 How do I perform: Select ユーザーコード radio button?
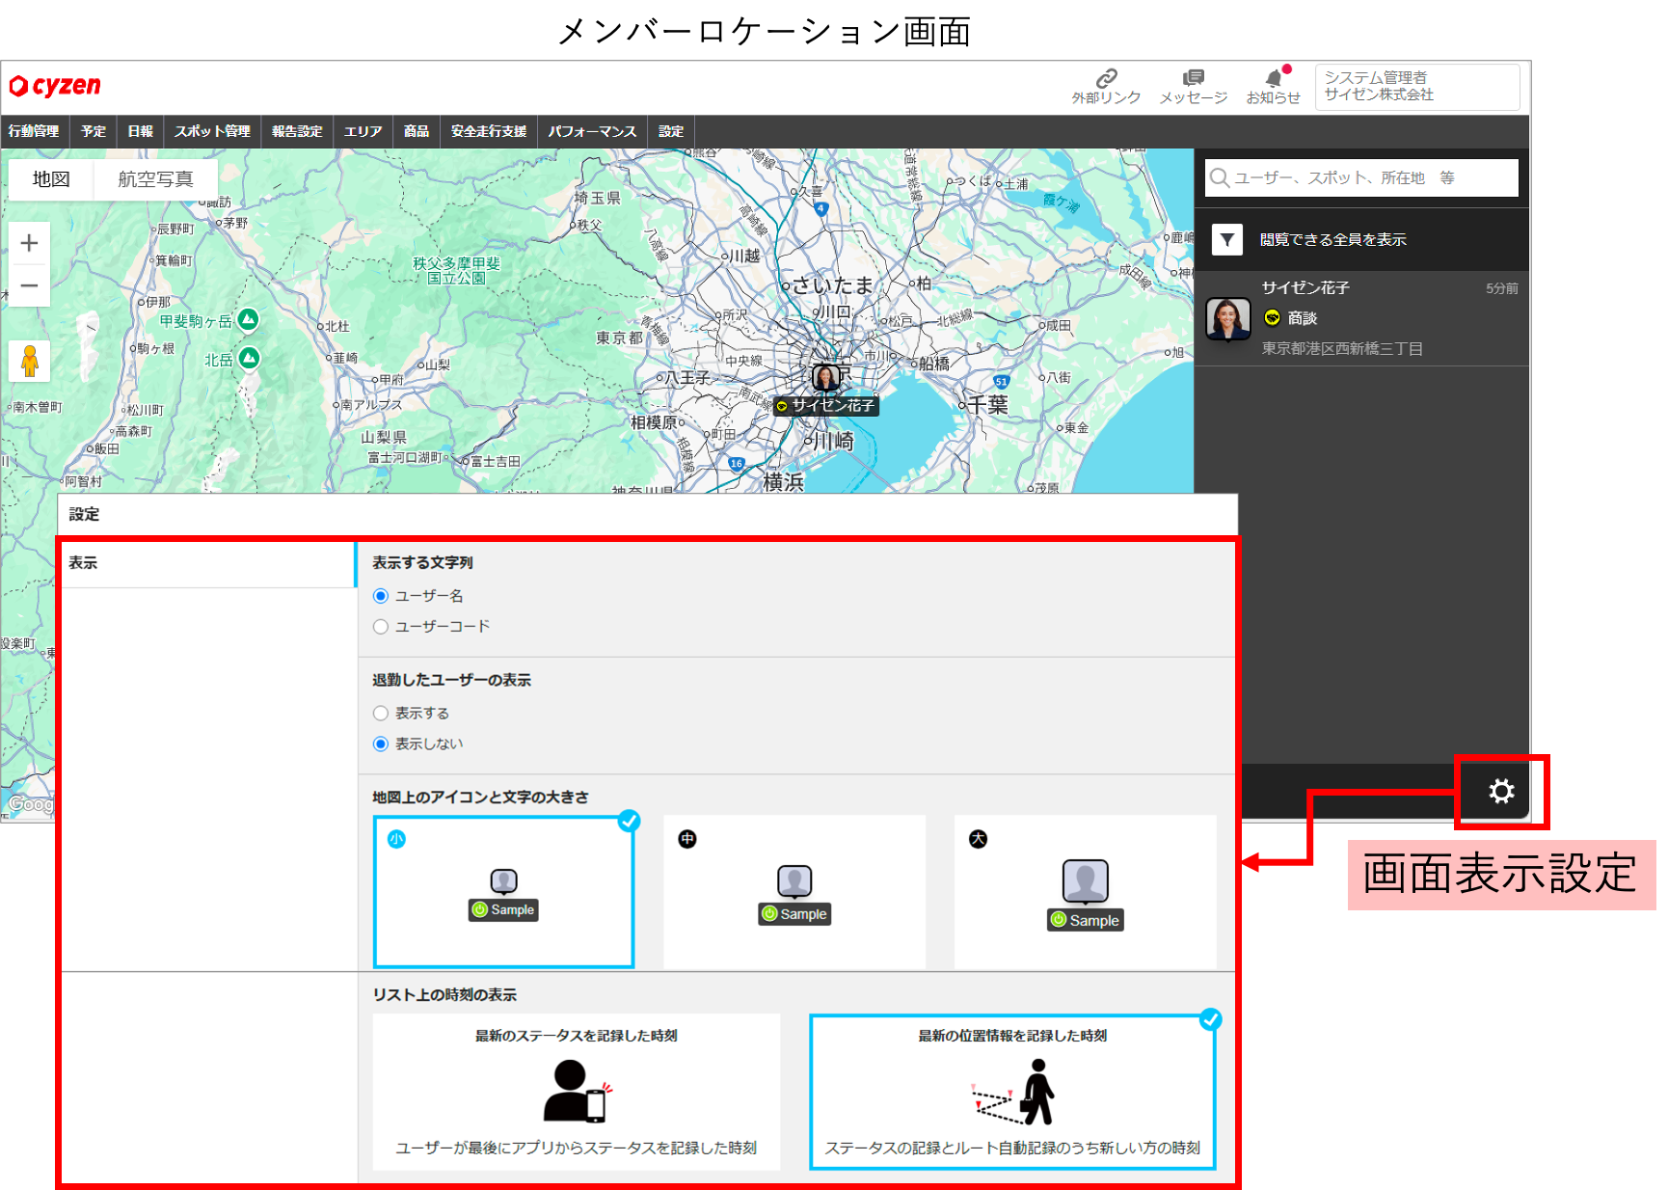pos(381,627)
